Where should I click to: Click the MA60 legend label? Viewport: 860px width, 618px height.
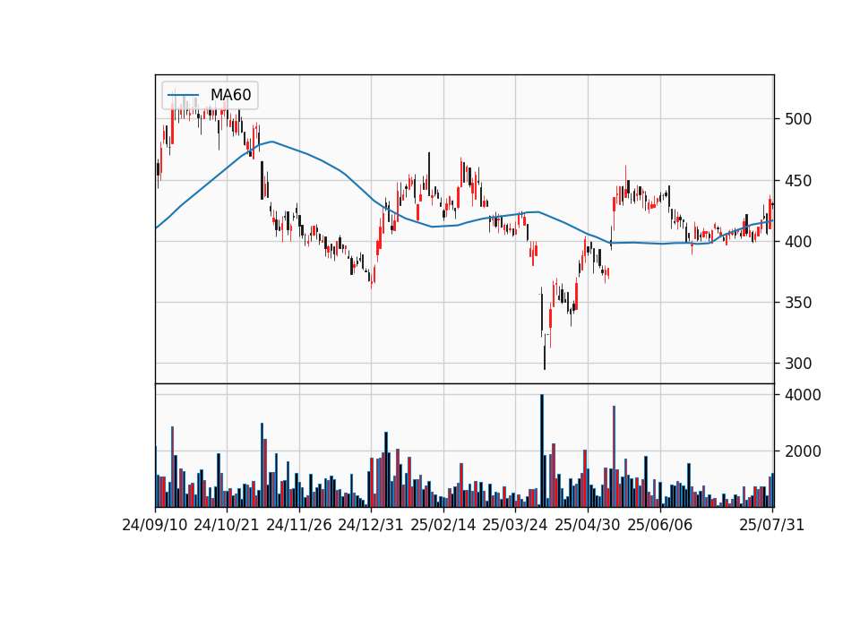230,95
